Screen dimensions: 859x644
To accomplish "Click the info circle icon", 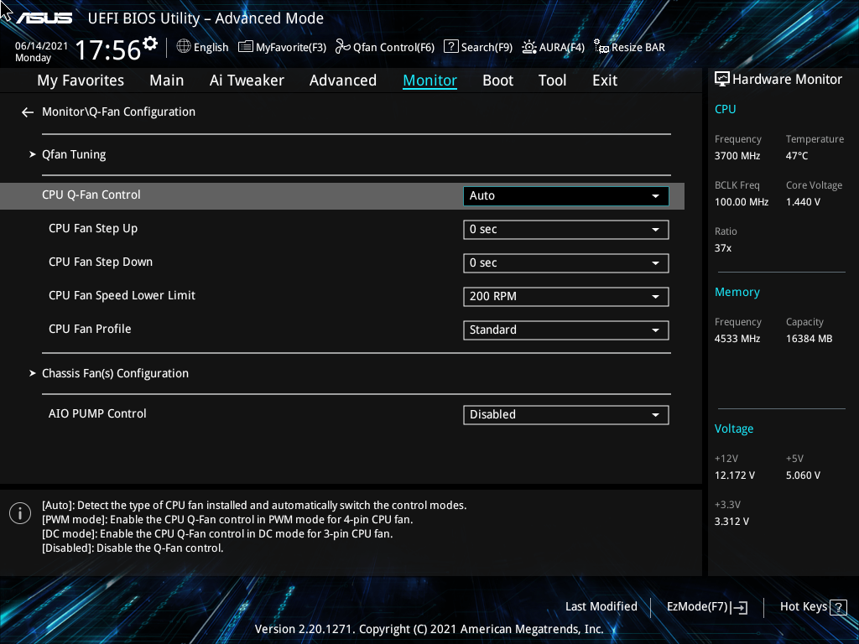I will [x=20, y=513].
